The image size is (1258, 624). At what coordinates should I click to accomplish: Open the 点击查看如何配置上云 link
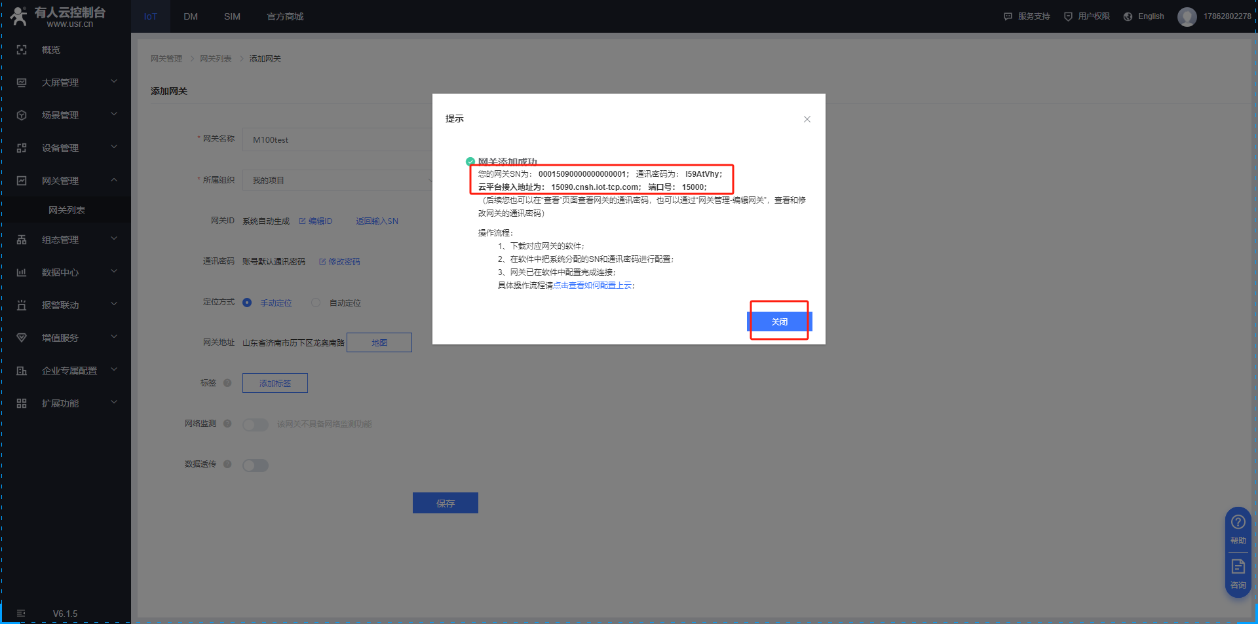pos(592,285)
